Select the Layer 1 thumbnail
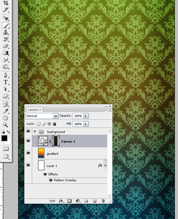The height and width of the screenshot is (219, 178). (x=41, y=165)
